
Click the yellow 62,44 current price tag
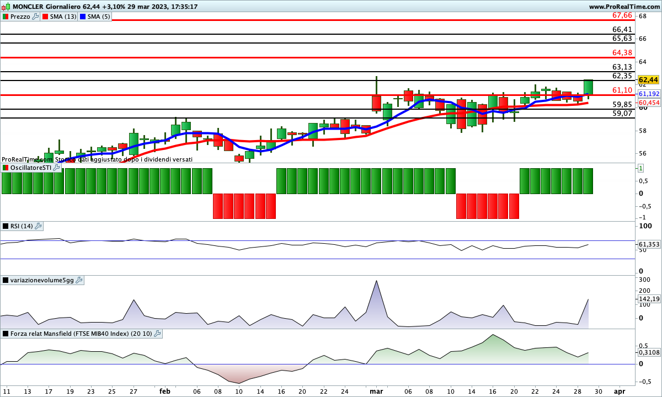(649, 79)
